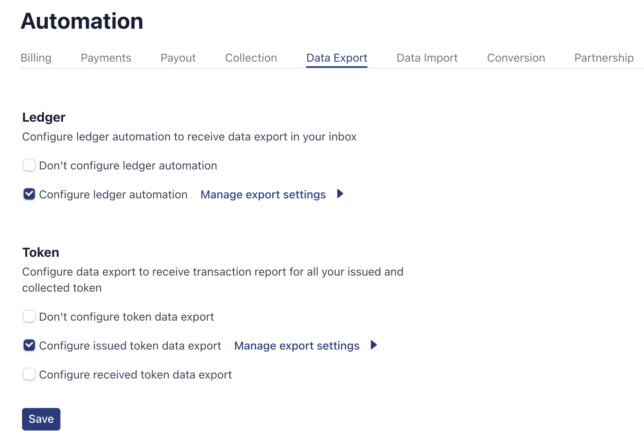Click the Save button

[x=41, y=419]
